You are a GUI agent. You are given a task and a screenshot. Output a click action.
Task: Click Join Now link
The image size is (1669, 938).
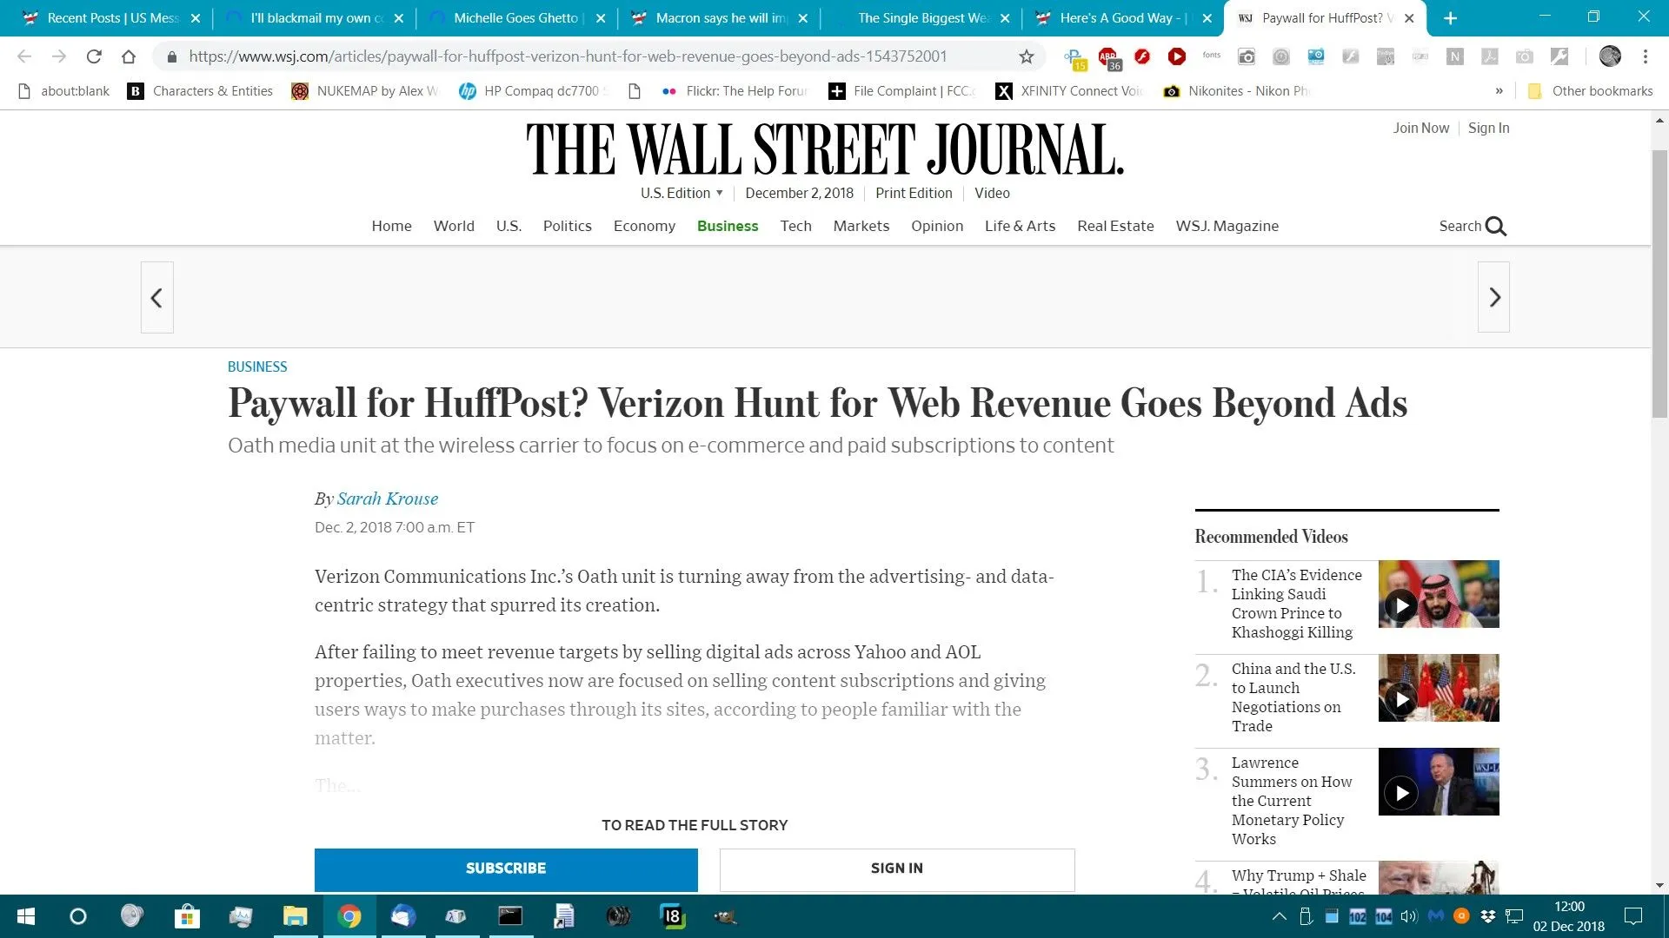pyautogui.click(x=1420, y=128)
